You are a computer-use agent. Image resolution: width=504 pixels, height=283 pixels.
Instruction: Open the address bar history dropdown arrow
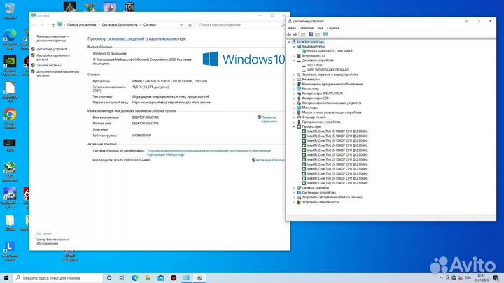pyautogui.click(x=181, y=24)
